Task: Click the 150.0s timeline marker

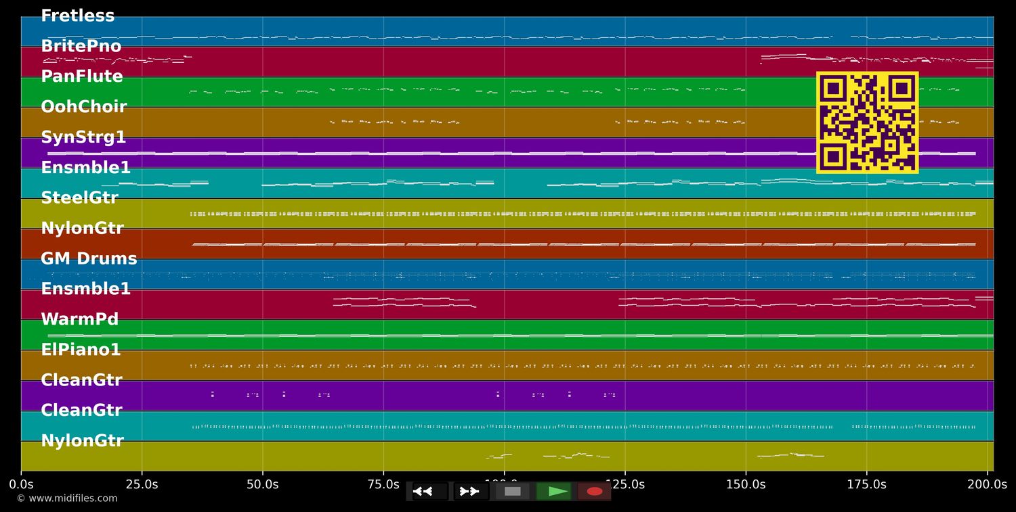Action: (746, 484)
